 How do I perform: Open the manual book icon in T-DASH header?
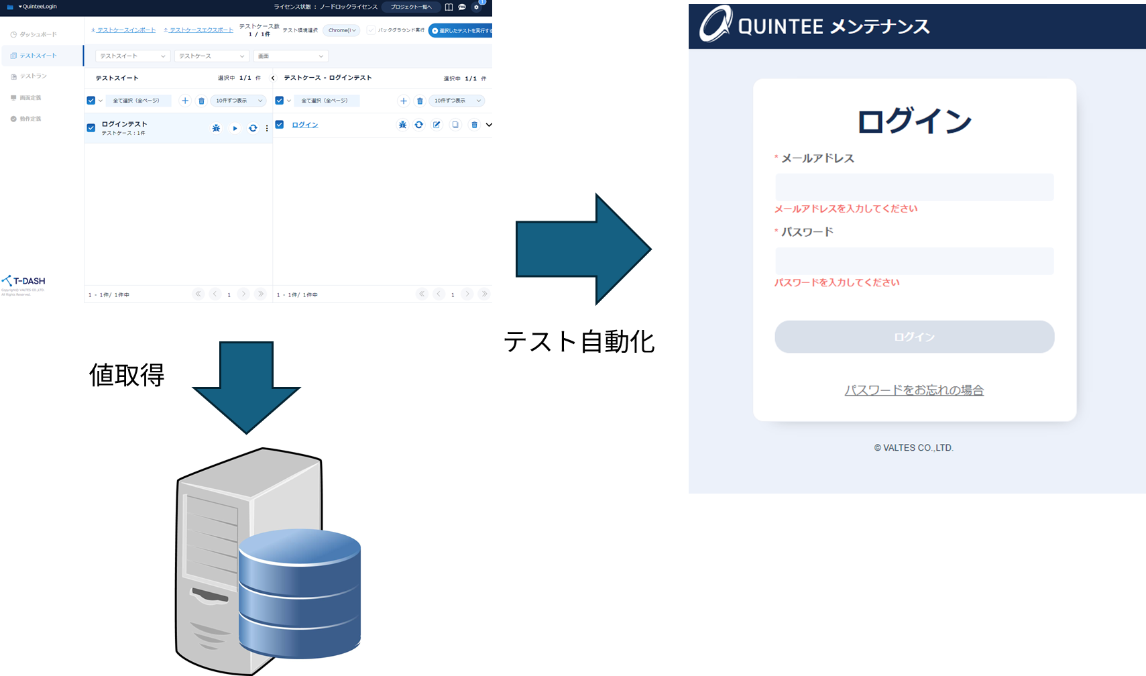coord(449,7)
